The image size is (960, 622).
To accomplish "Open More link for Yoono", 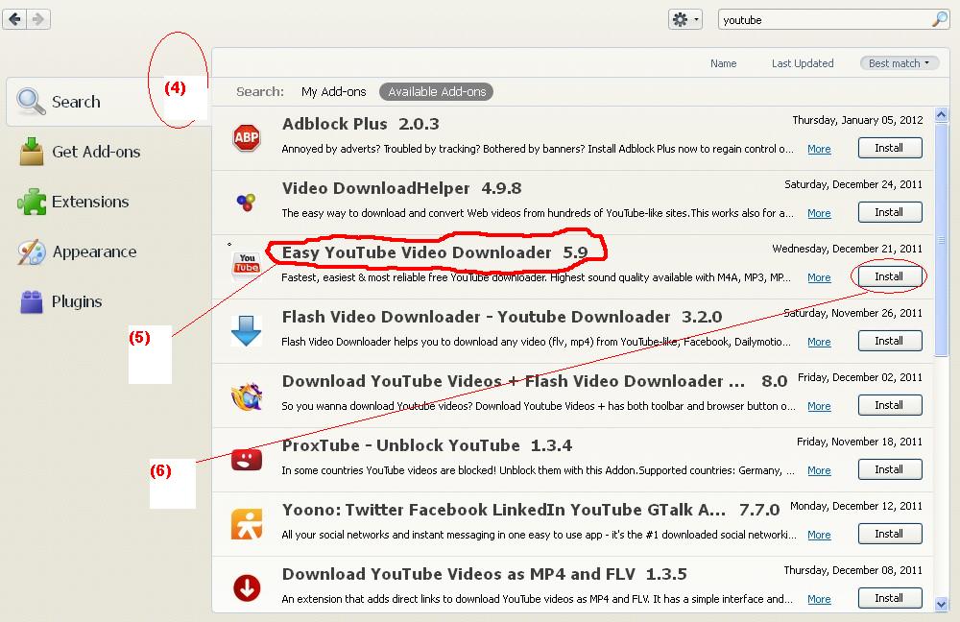I will (819, 535).
